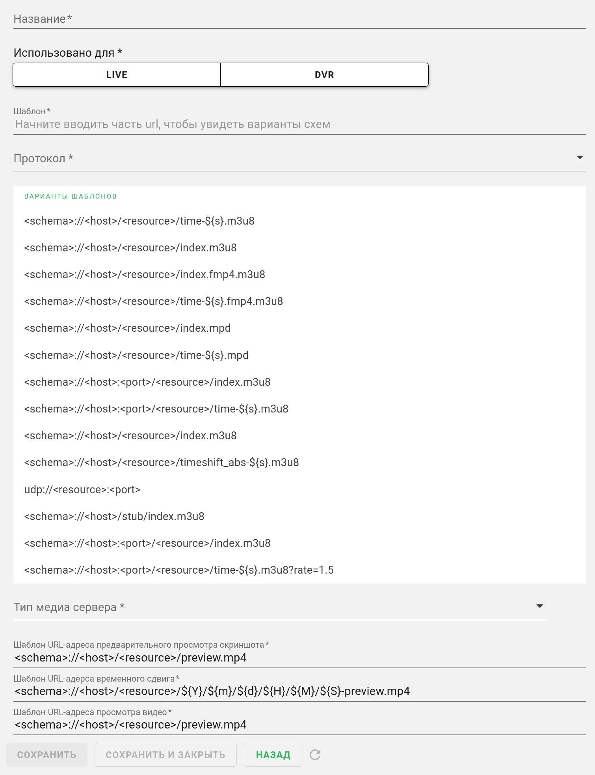Screen dimensions: 595x775
Task: Select the LIVE toggle option
Action: (x=117, y=75)
